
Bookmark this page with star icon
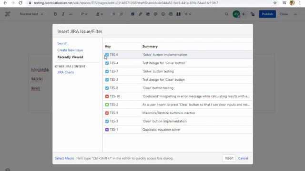(x=275, y=3)
